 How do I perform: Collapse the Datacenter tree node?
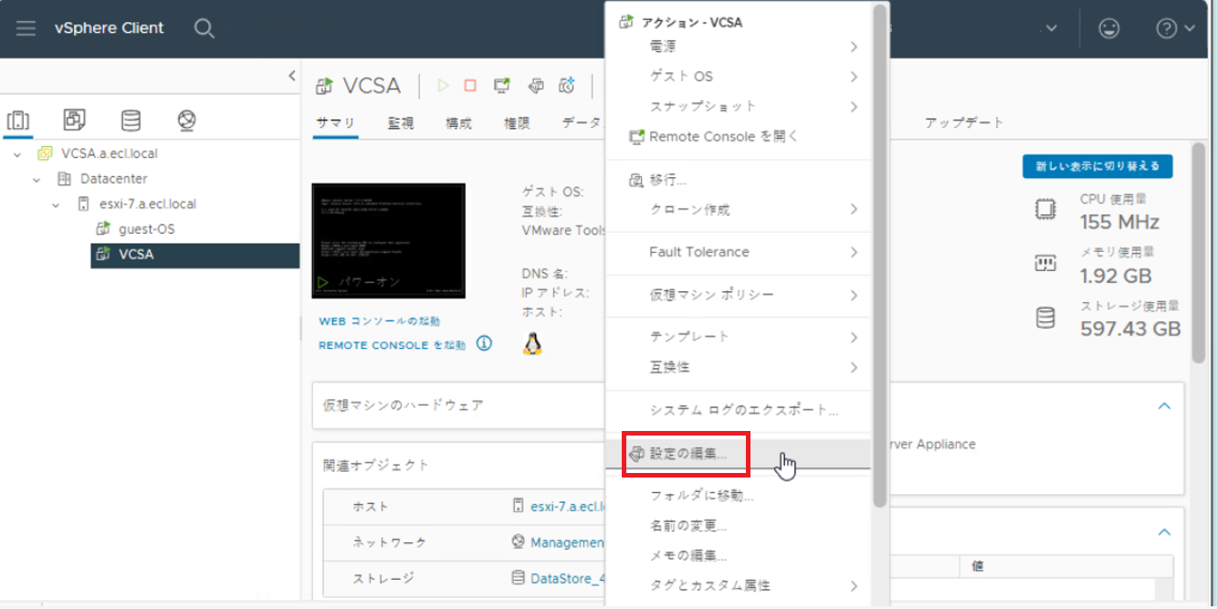point(37,179)
